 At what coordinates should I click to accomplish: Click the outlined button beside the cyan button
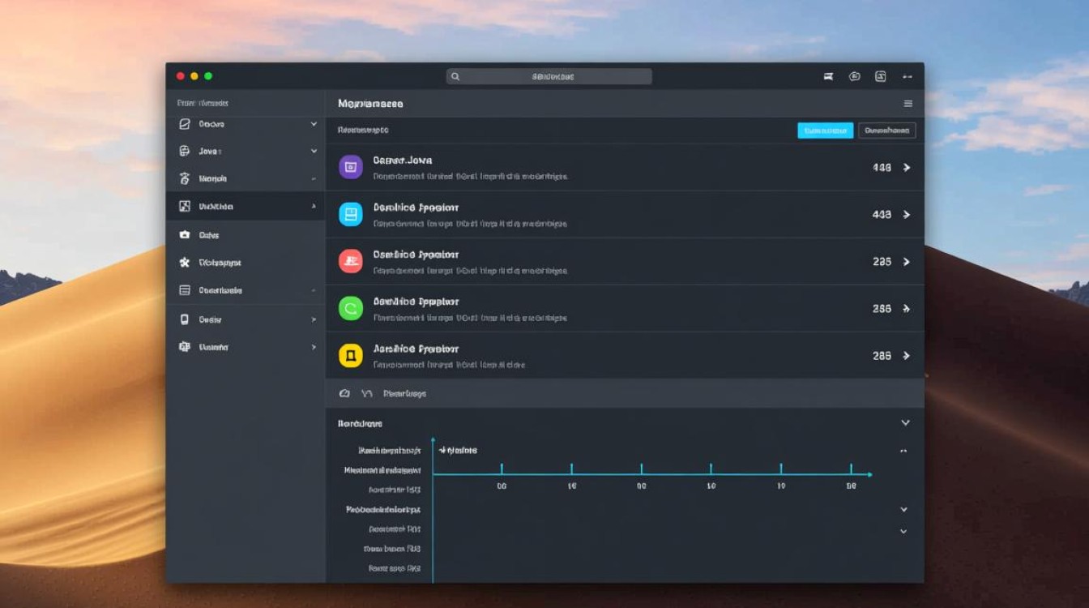coord(886,131)
